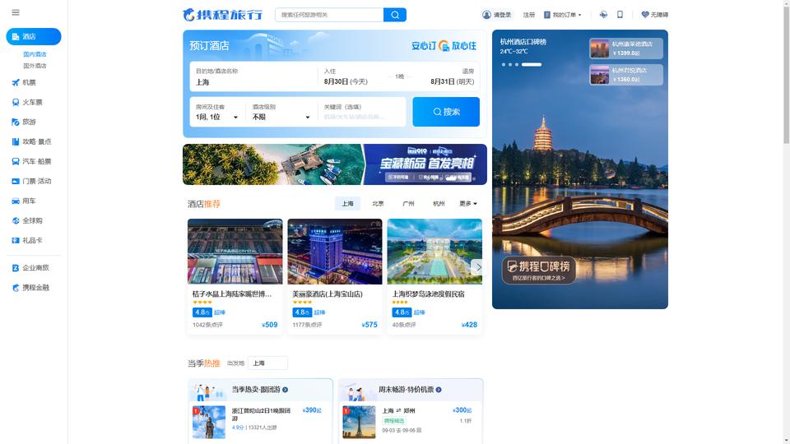The width and height of the screenshot is (790, 444).
Task: Click price ¥428 on 织梦岛 card
Action: point(469,325)
